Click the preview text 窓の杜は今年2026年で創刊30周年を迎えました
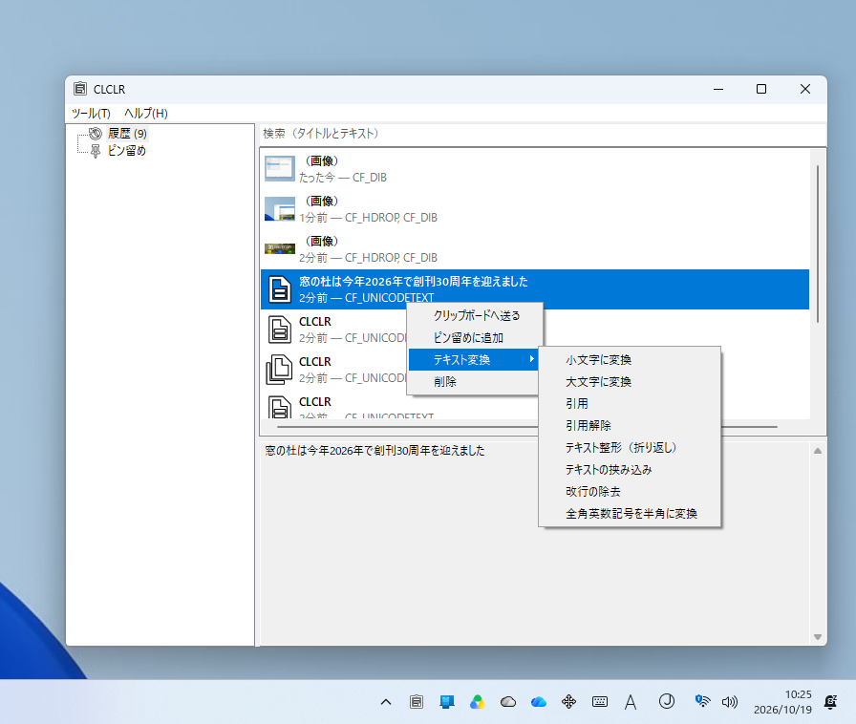Image resolution: width=856 pixels, height=724 pixels. 374,451
